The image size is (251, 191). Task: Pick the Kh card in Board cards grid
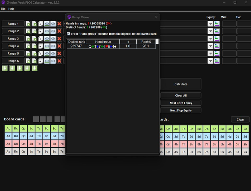tap(16, 144)
